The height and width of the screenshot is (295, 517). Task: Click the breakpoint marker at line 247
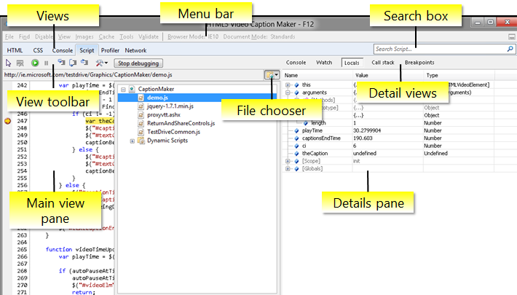[x=7, y=121]
